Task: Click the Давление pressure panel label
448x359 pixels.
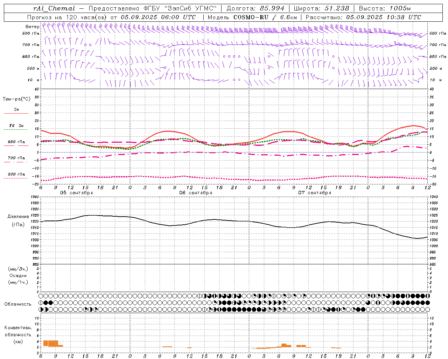Action: pyautogui.click(x=18, y=217)
